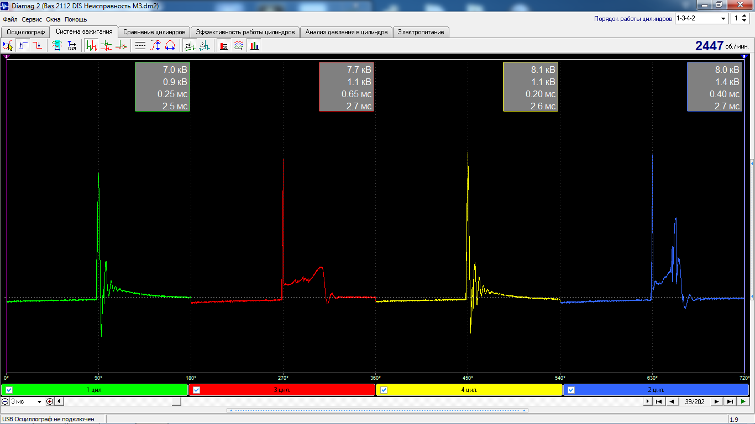The width and height of the screenshot is (755, 424).
Task: Click the red 3 цил. color bar
Action: [282, 390]
